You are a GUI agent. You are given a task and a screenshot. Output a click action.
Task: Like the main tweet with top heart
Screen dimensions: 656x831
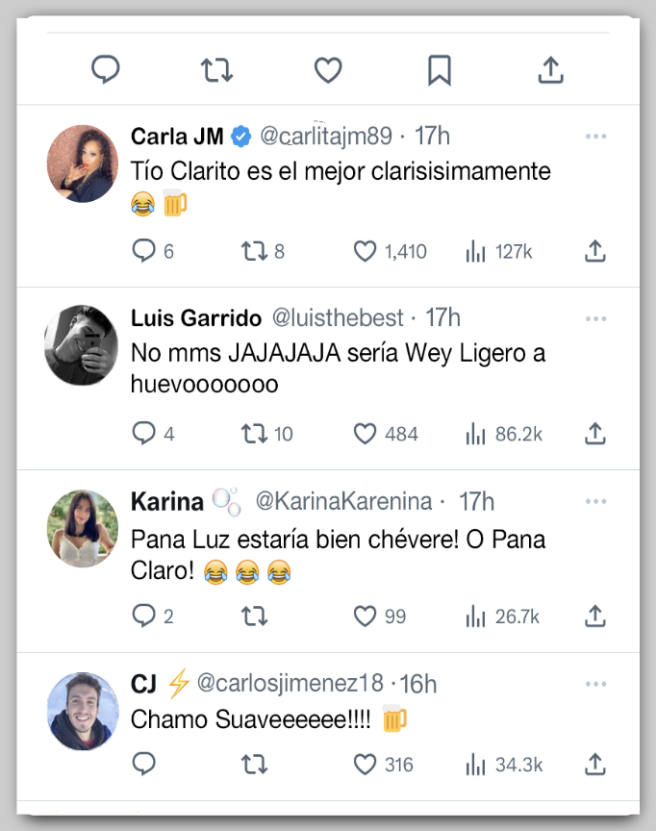[x=328, y=69]
